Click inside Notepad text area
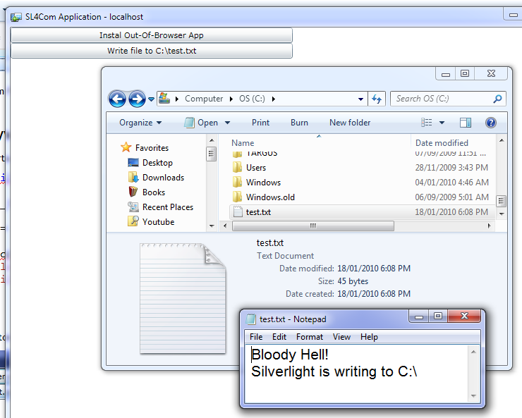 (356, 374)
